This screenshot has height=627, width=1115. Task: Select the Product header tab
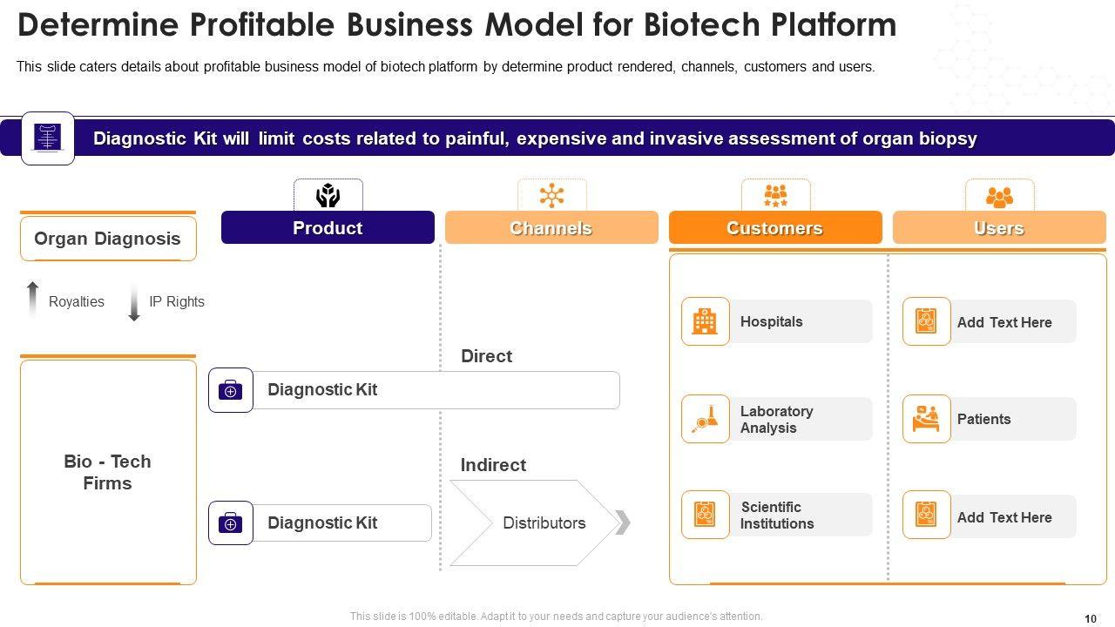328,228
